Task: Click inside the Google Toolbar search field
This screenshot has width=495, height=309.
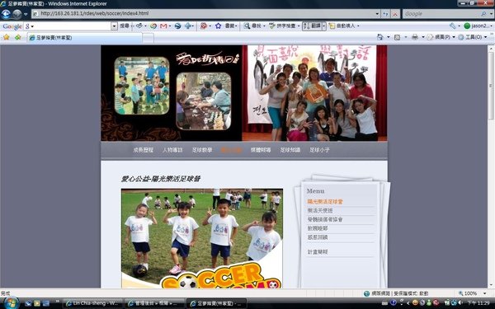Action: click(x=70, y=26)
